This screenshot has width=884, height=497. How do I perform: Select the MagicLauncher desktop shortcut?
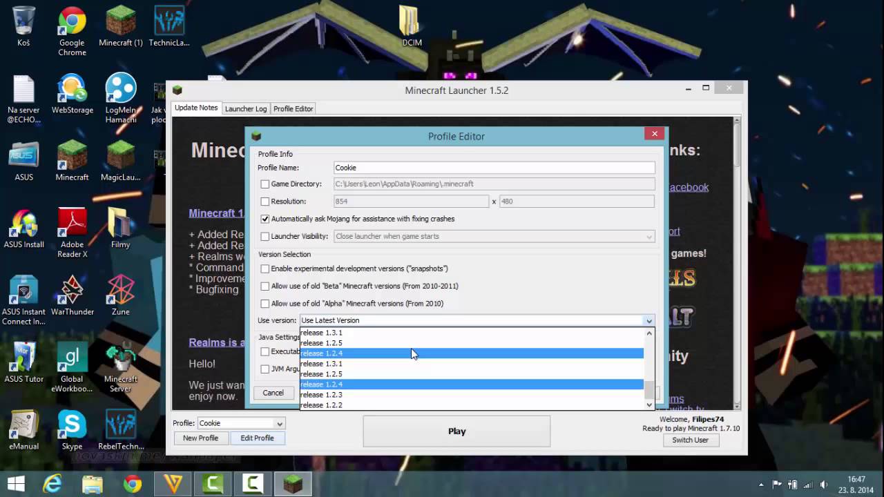[121, 161]
